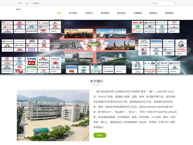Click the globe with figures graphic
Viewport: 193px width, 145px height.
94,45
